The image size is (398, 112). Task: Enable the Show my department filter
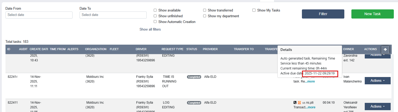click(205, 16)
